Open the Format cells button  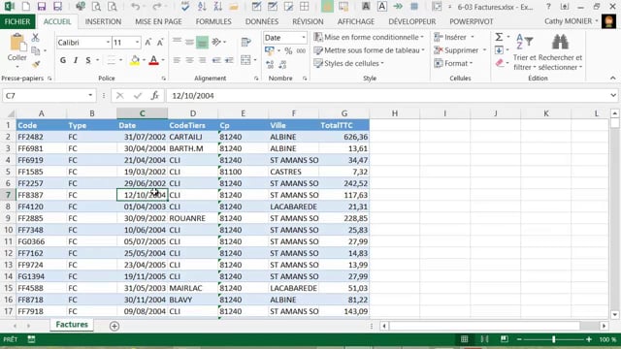click(453, 63)
